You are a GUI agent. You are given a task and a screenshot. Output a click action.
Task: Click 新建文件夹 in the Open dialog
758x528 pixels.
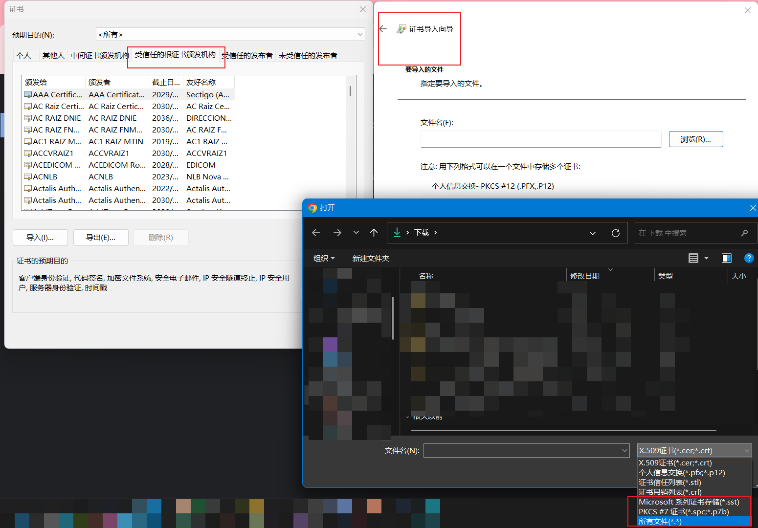click(x=371, y=258)
